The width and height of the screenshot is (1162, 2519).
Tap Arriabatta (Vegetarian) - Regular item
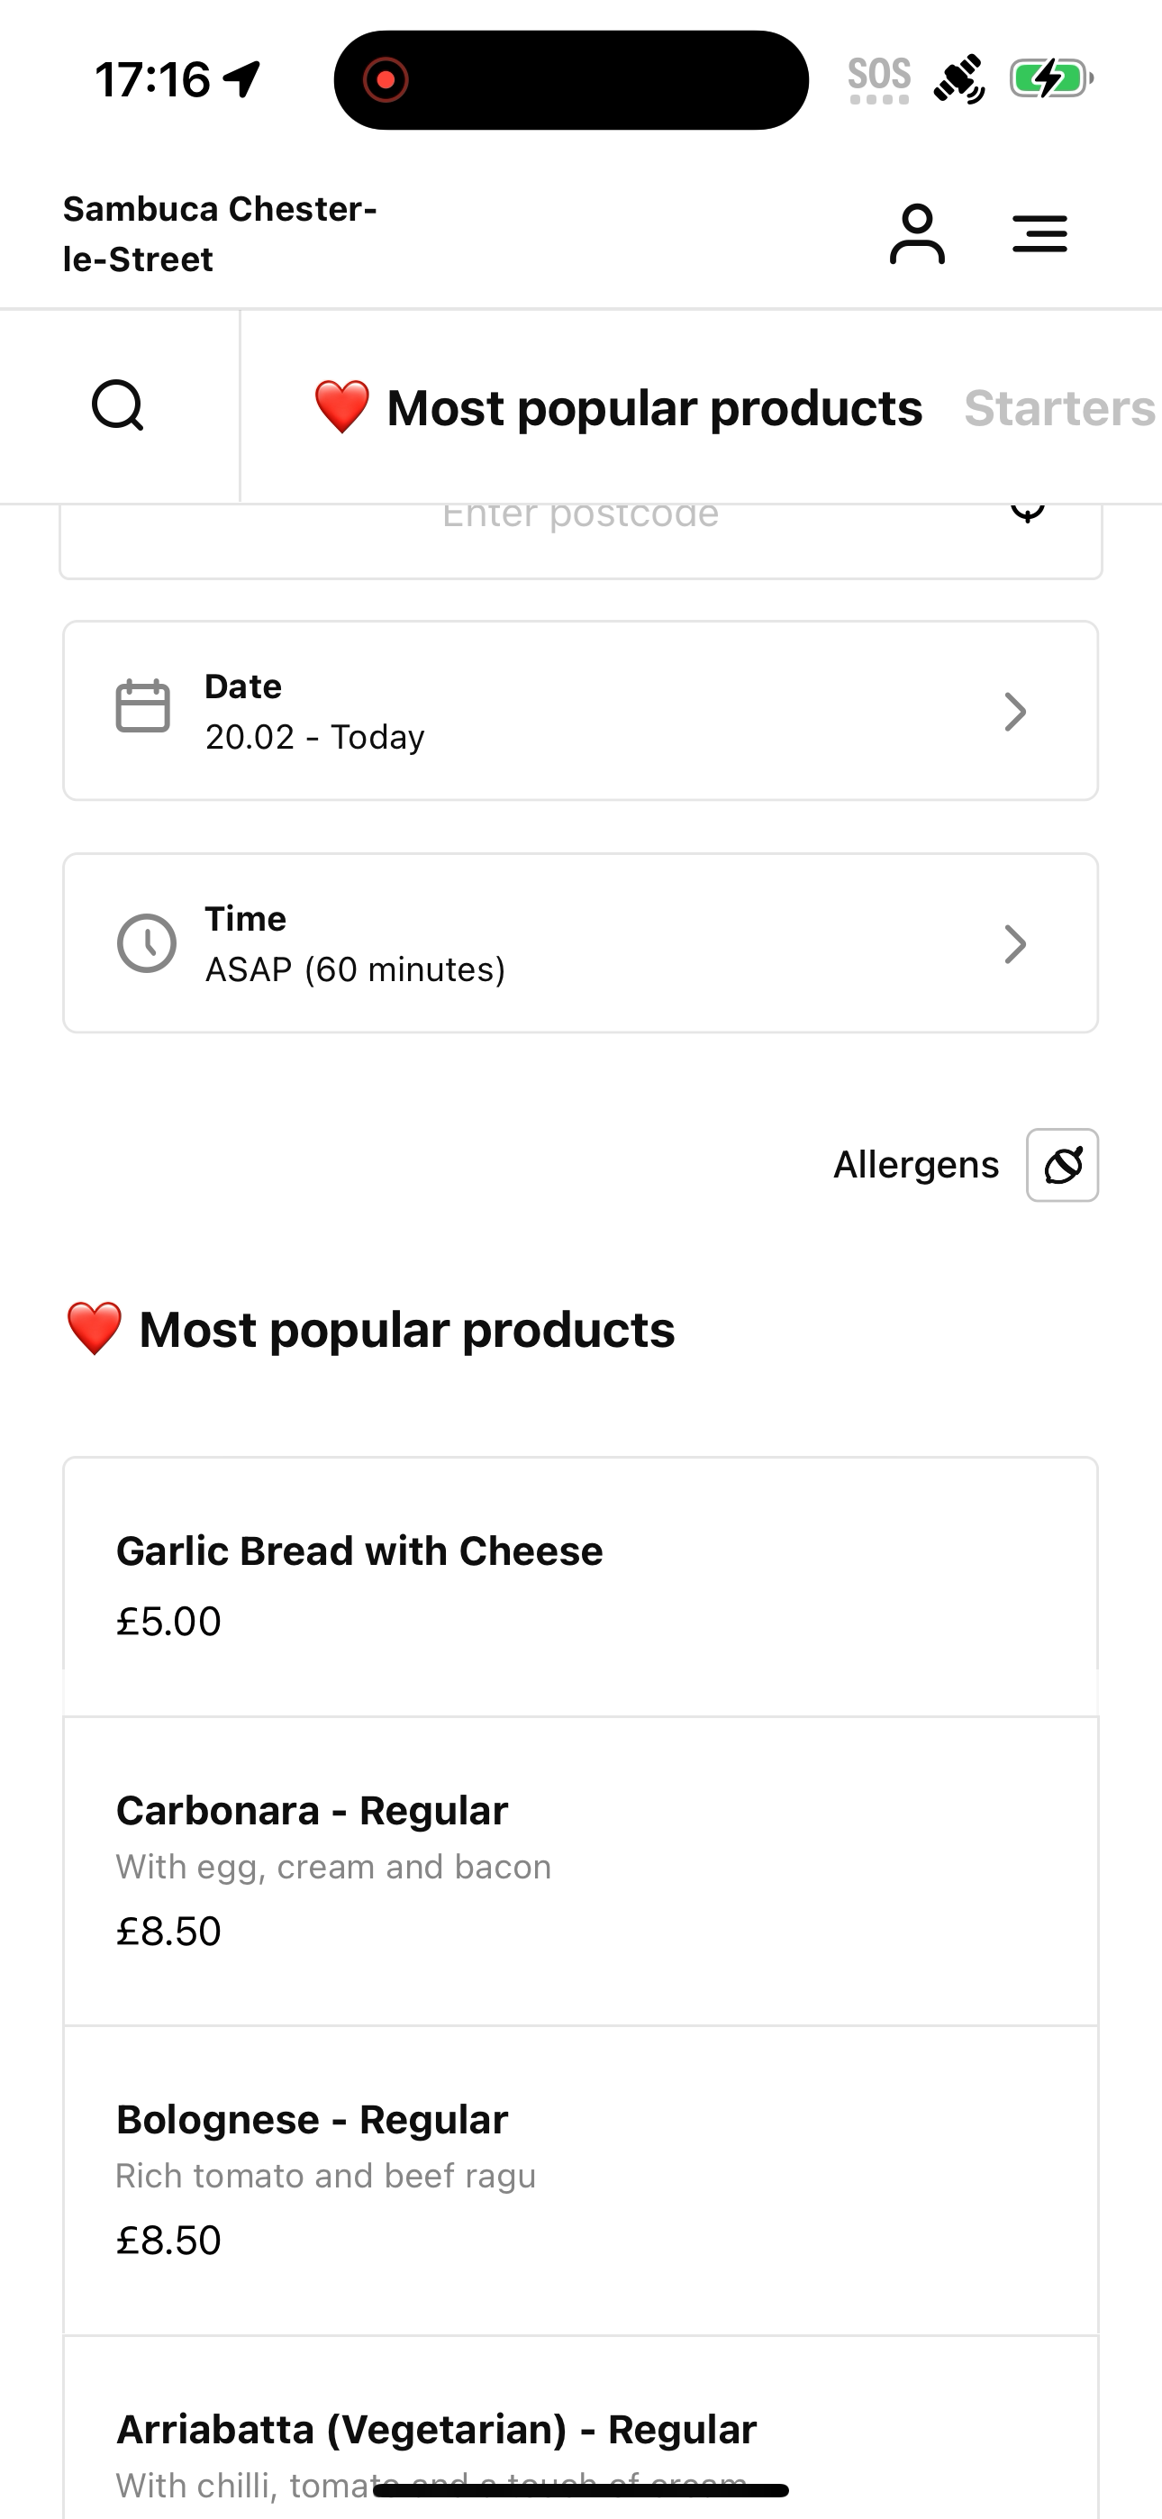(x=581, y=2427)
